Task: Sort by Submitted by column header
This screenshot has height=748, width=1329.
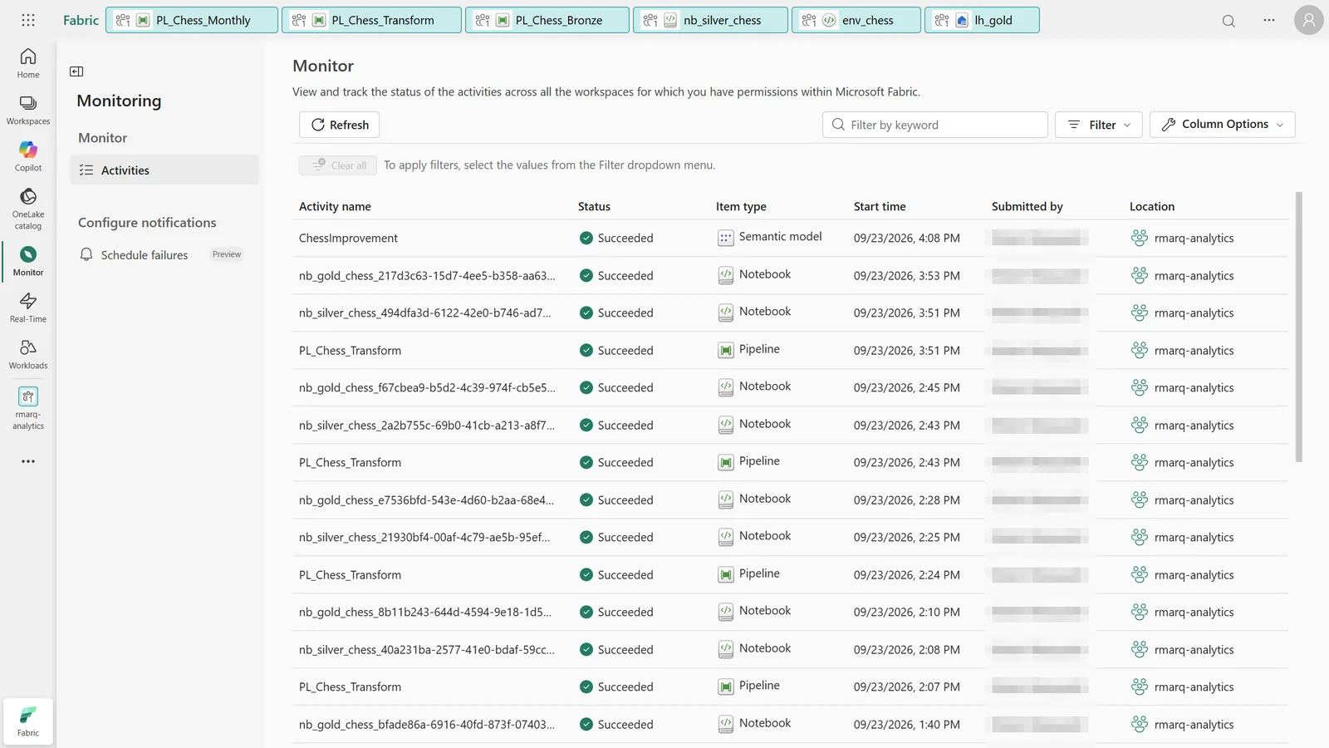Action: pyautogui.click(x=1027, y=206)
